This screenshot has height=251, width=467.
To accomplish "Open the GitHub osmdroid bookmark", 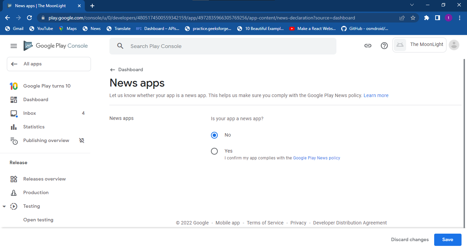I will [365, 29].
